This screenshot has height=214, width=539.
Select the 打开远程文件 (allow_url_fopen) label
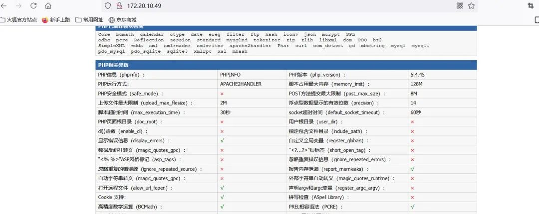pos(135,188)
